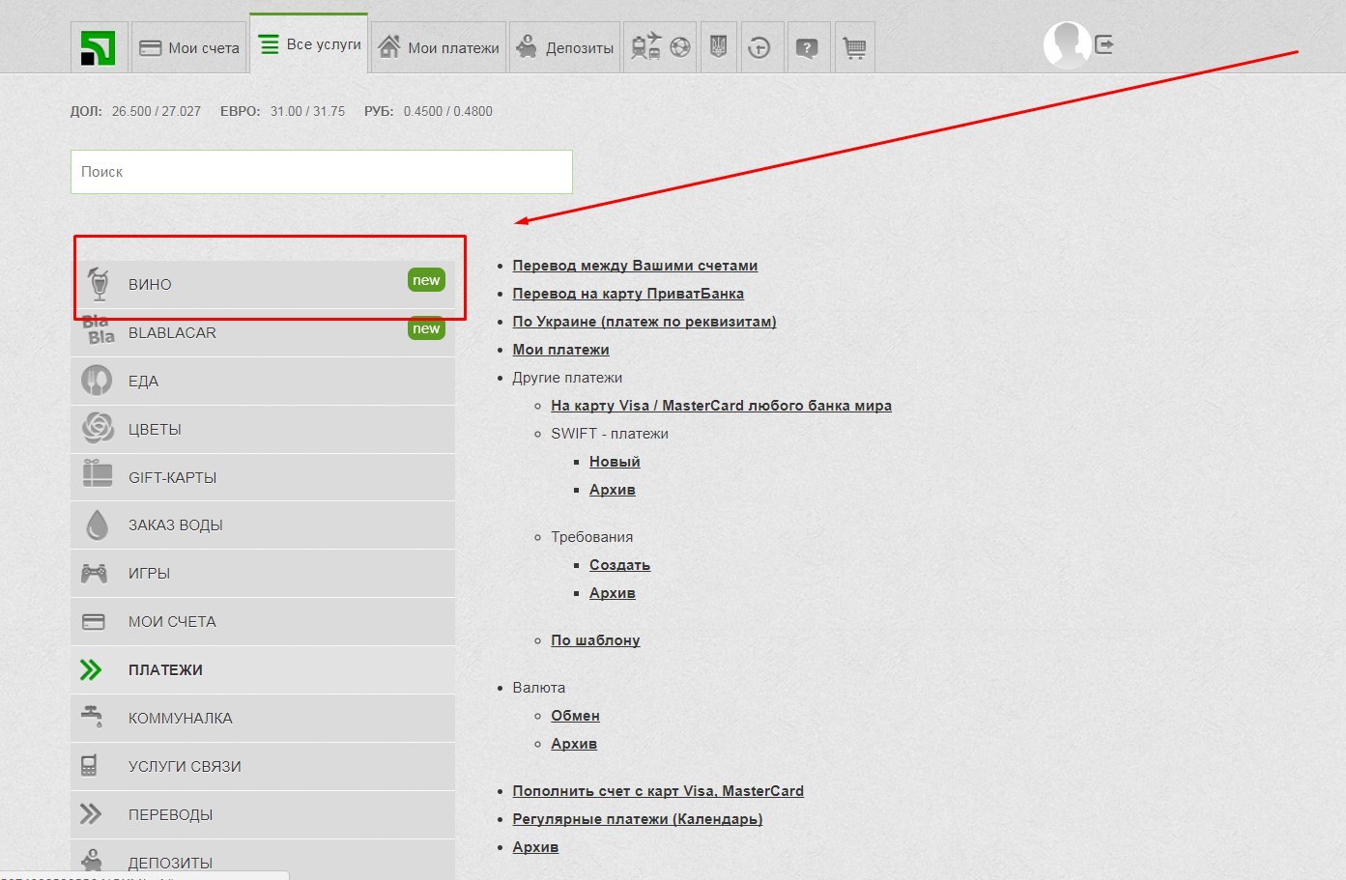Click the Ukrainian trident emblem icon
Viewport: 1346px width, 880px height.
click(718, 46)
